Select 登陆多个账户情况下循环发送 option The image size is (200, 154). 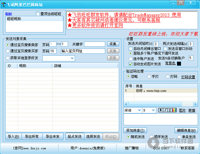(x=130, y=53)
